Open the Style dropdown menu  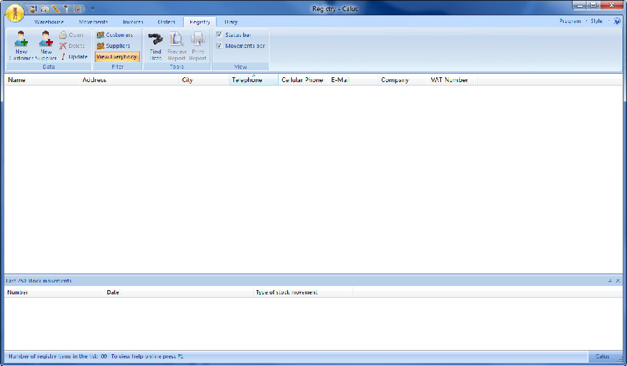click(600, 21)
